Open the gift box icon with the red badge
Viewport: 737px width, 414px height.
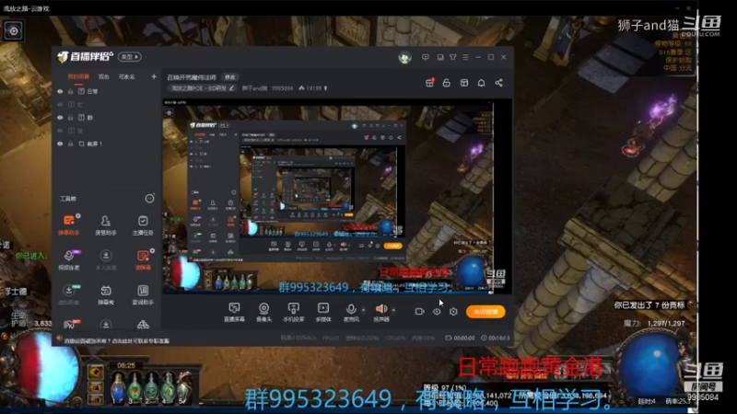click(429, 83)
